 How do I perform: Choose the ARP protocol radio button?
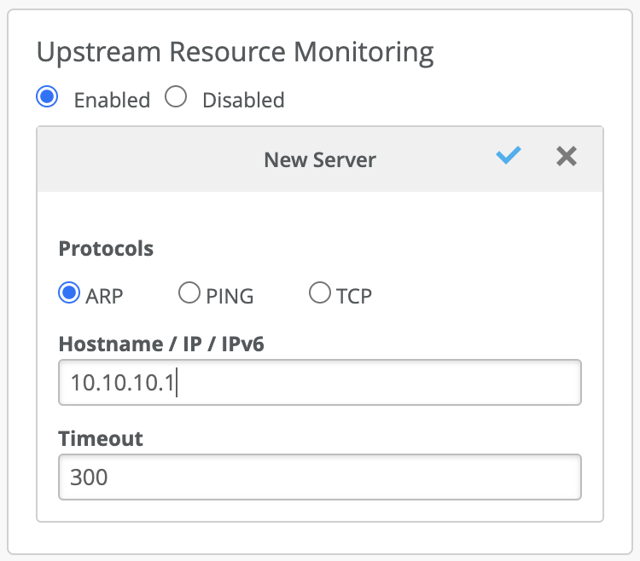69,293
